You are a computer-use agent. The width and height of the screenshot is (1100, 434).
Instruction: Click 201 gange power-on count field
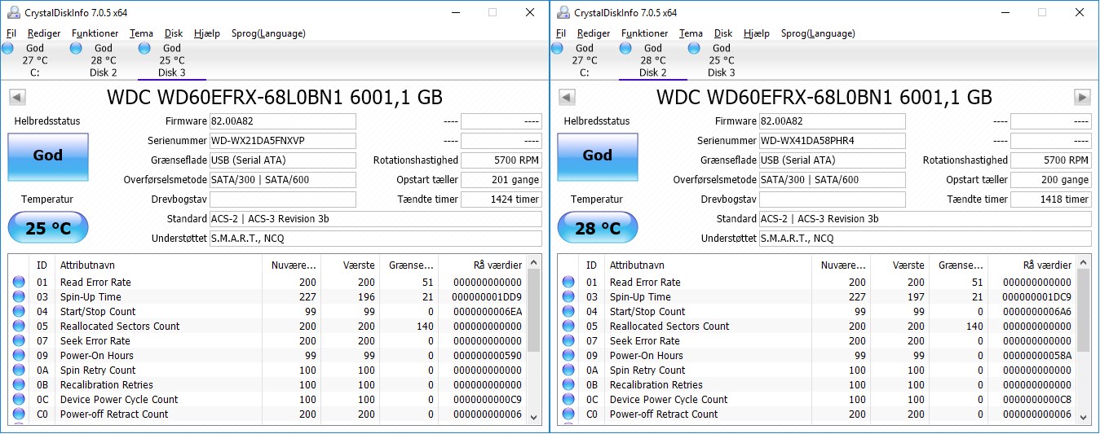click(501, 180)
